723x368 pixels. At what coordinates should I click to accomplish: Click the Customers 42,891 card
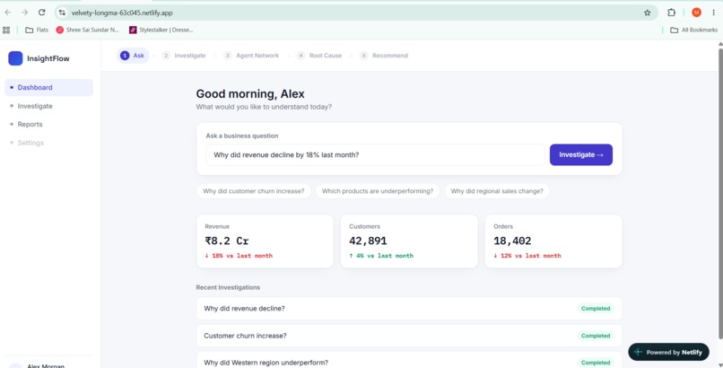coord(409,241)
